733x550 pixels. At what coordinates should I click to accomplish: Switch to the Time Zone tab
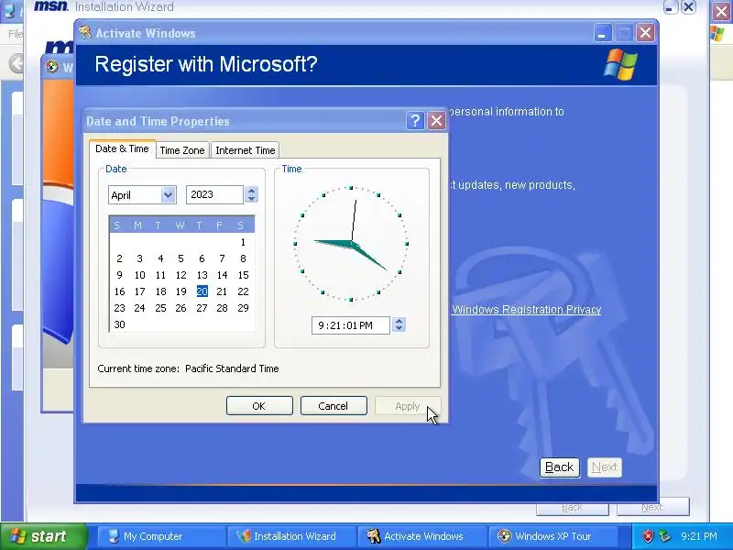click(x=181, y=150)
